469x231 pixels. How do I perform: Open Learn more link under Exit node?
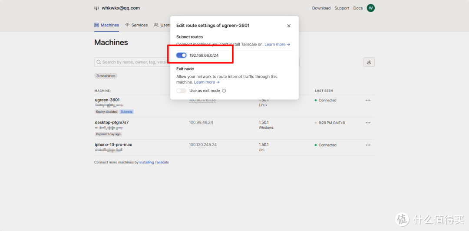[207, 82]
